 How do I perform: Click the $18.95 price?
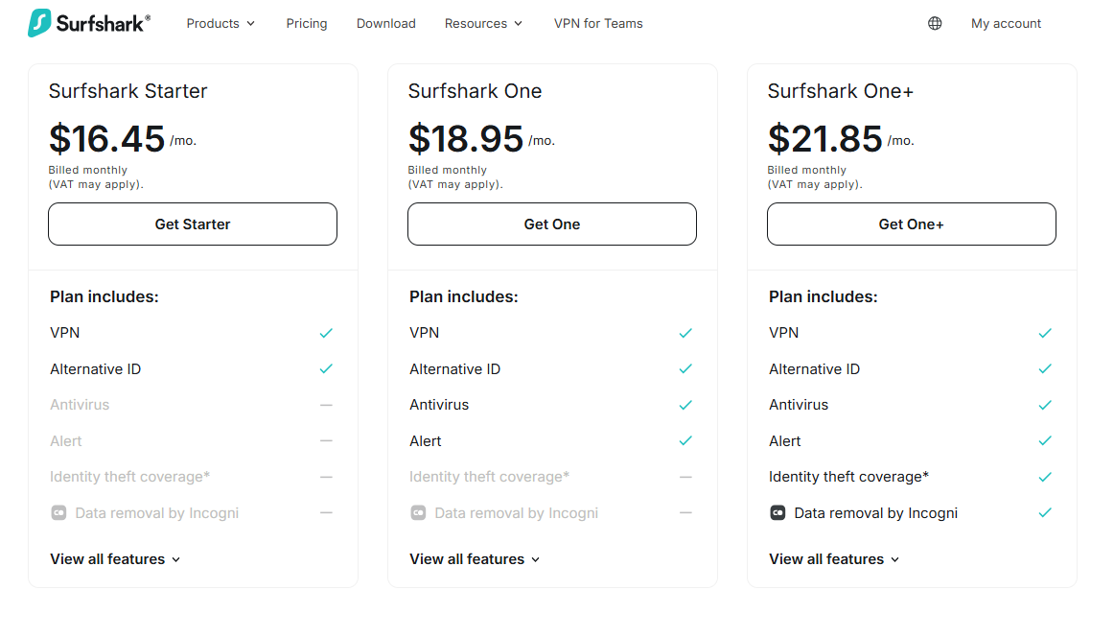[466, 138]
